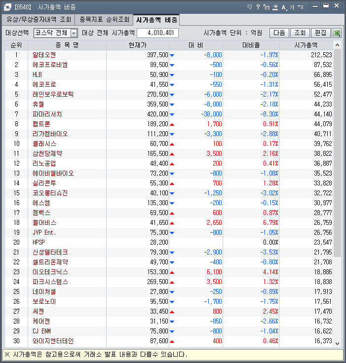This screenshot has width=346, height=363.
Task: Click the scrollbar up arrow
Action: [338, 45]
